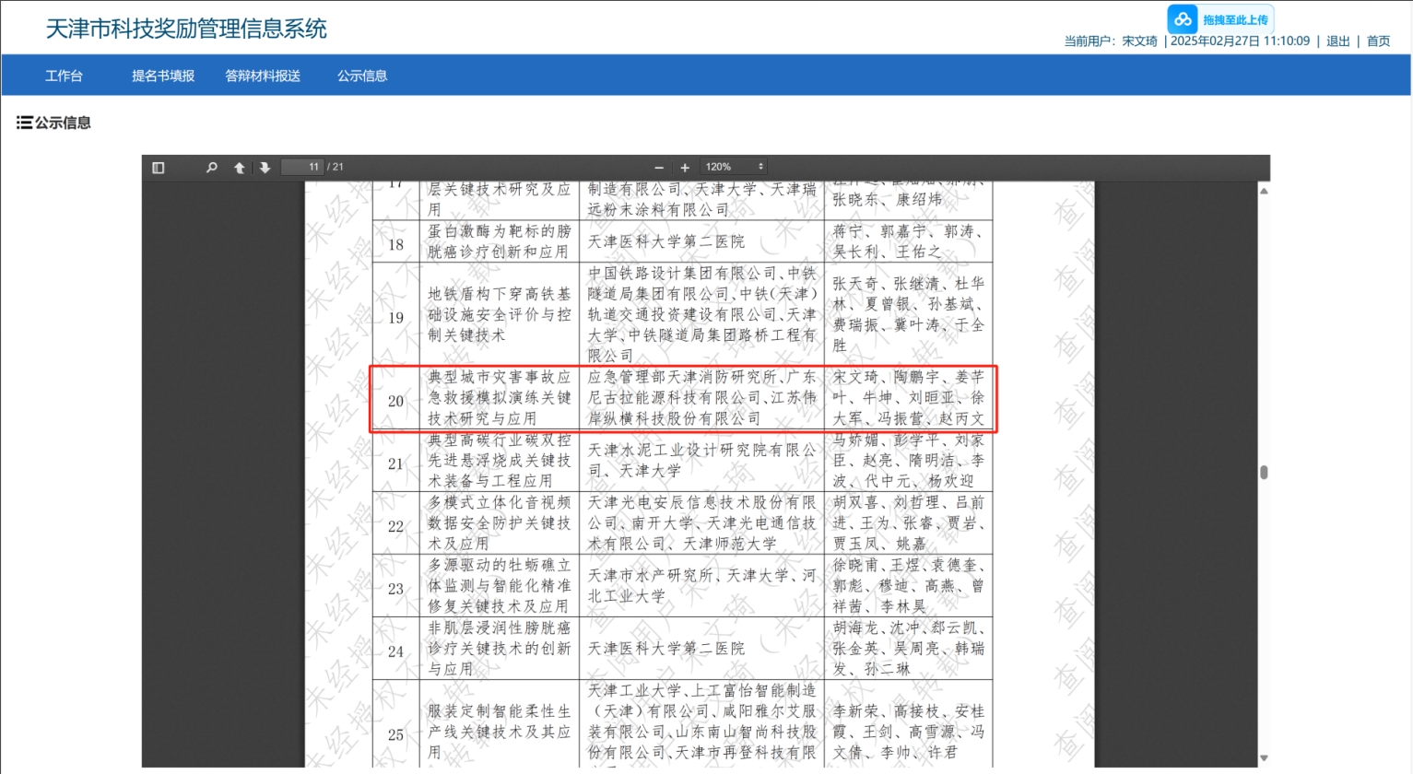Click the vertical scrollbar thumb
Viewport: 1413px width, 774px height.
coord(1264,472)
